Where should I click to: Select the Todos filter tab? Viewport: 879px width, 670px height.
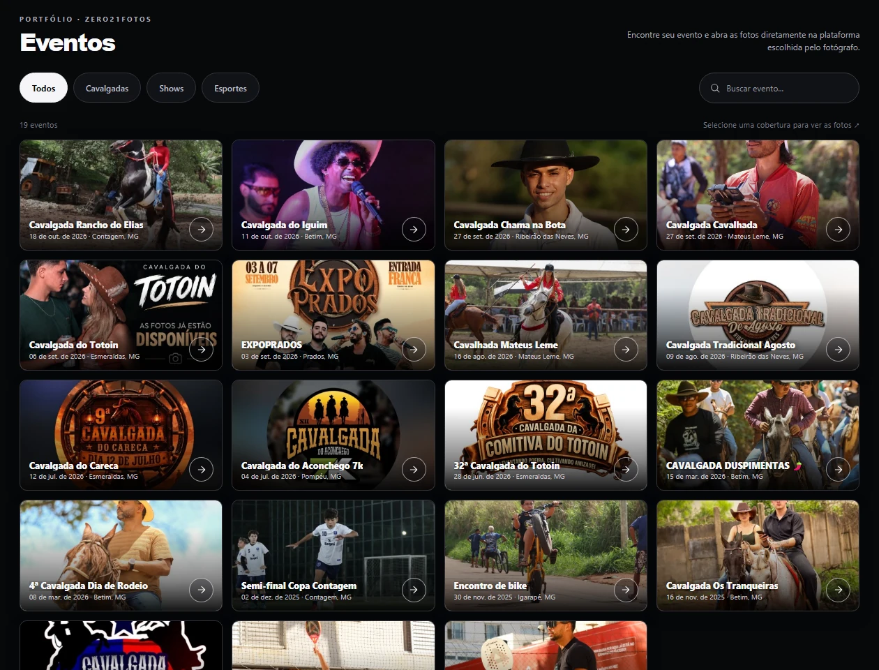(x=43, y=88)
